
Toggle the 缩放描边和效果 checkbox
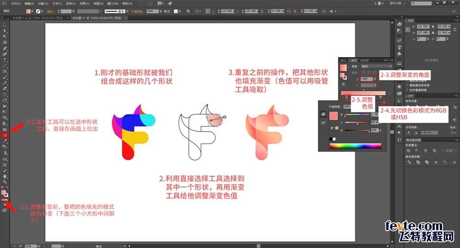407,85
